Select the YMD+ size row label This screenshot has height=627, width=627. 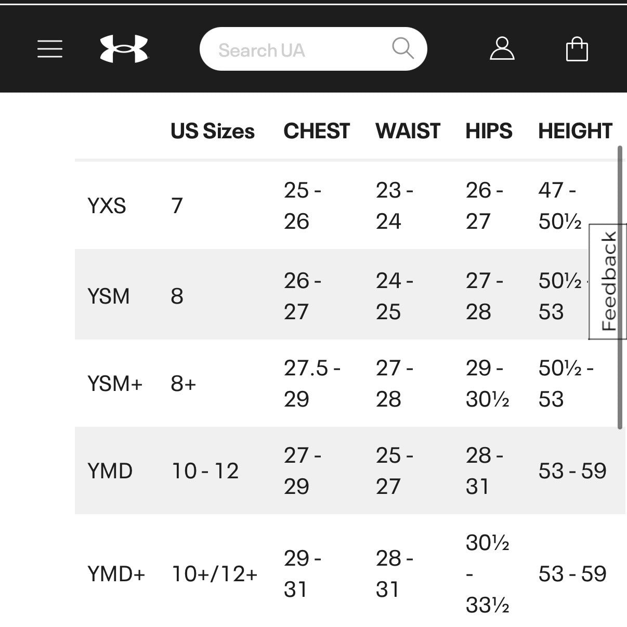tap(116, 574)
